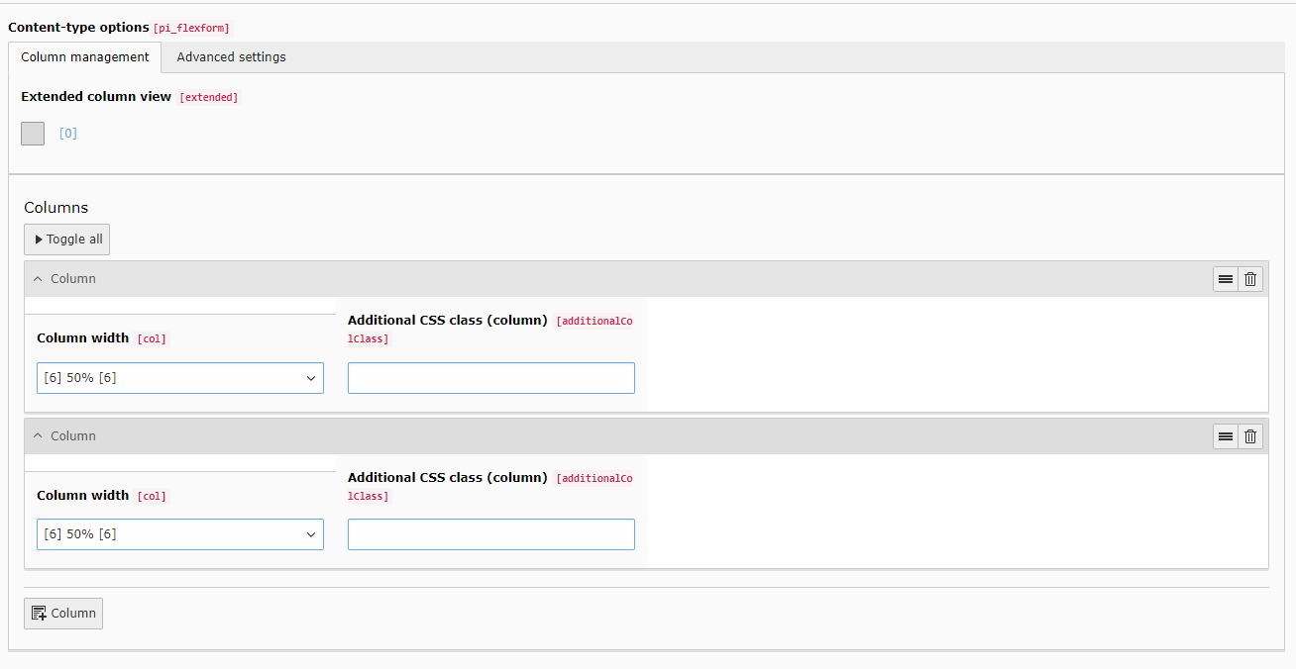Click the second Column header title
The width and height of the screenshot is (1296, 669).
73,436
